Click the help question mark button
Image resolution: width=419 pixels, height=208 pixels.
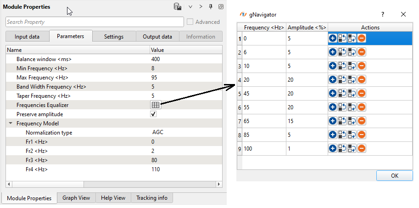point(383,14)
